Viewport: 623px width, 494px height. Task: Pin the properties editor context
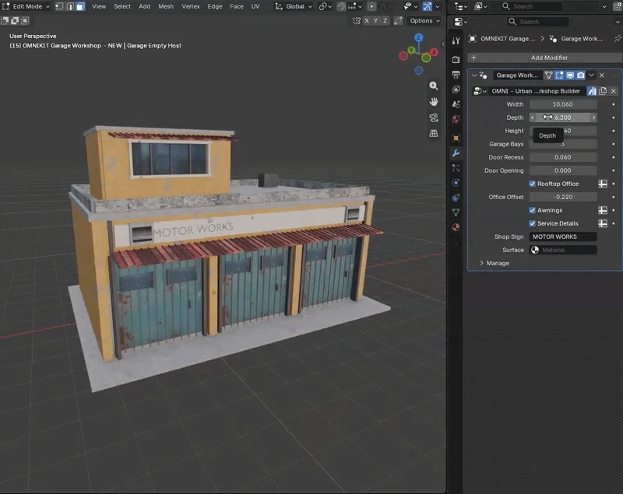[617, 38]
